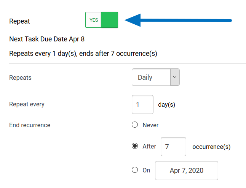Click the chevron arrow on the Daily dropdown
Image resolution: width=246 pixels, height=188 pixels.
175,77
